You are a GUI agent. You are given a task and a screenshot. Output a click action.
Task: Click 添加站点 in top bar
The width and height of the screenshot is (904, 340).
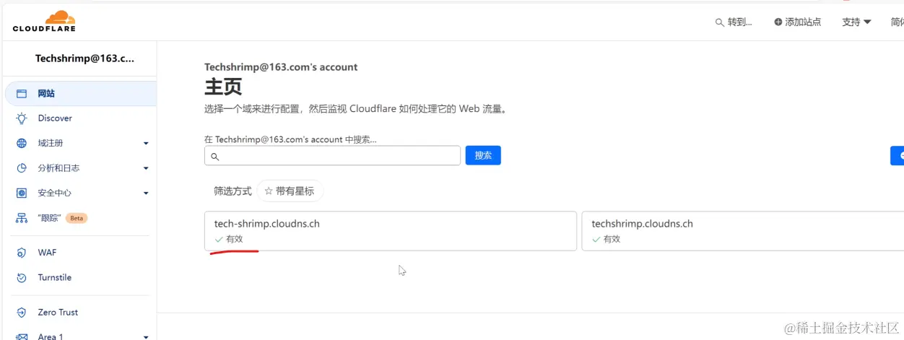click(797, 22)
